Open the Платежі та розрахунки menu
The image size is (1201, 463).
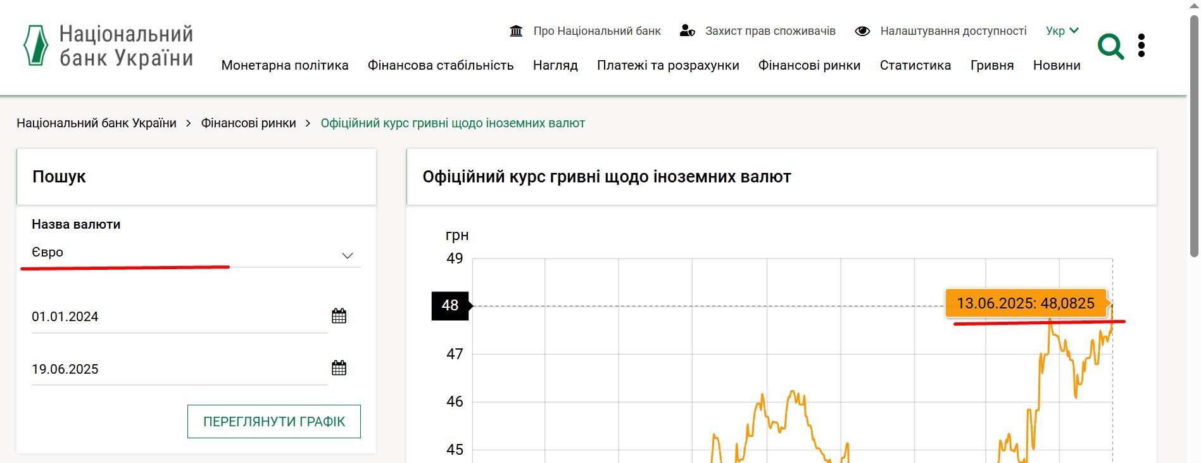pyautogui.click(x=668, y=65)
